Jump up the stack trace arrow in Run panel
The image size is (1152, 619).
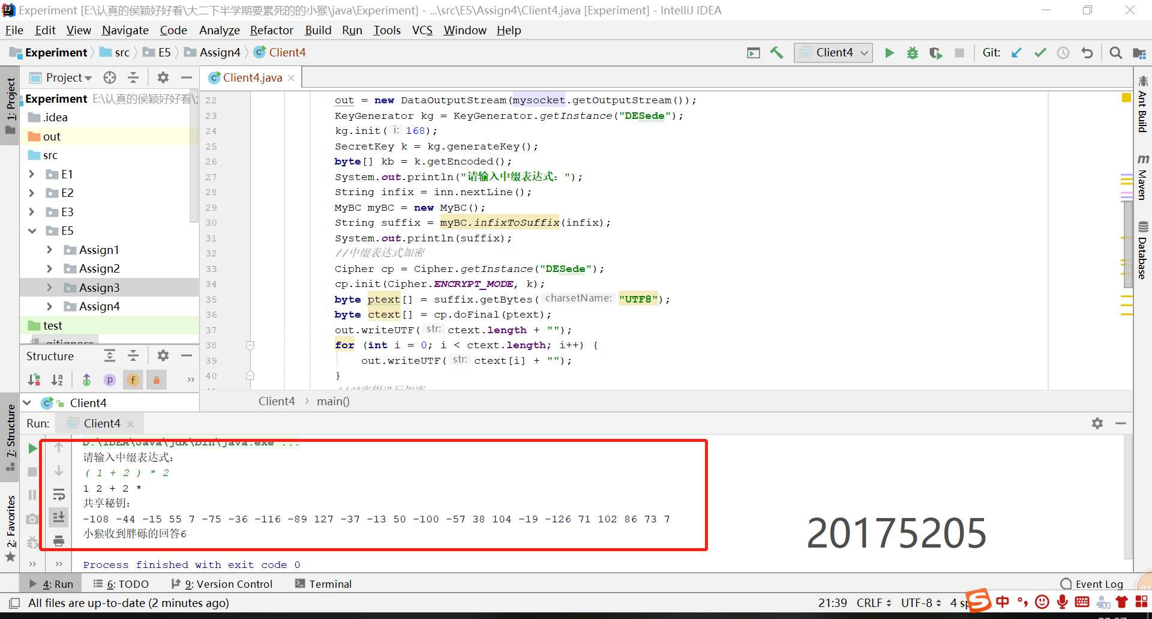[x=59, y=447]
